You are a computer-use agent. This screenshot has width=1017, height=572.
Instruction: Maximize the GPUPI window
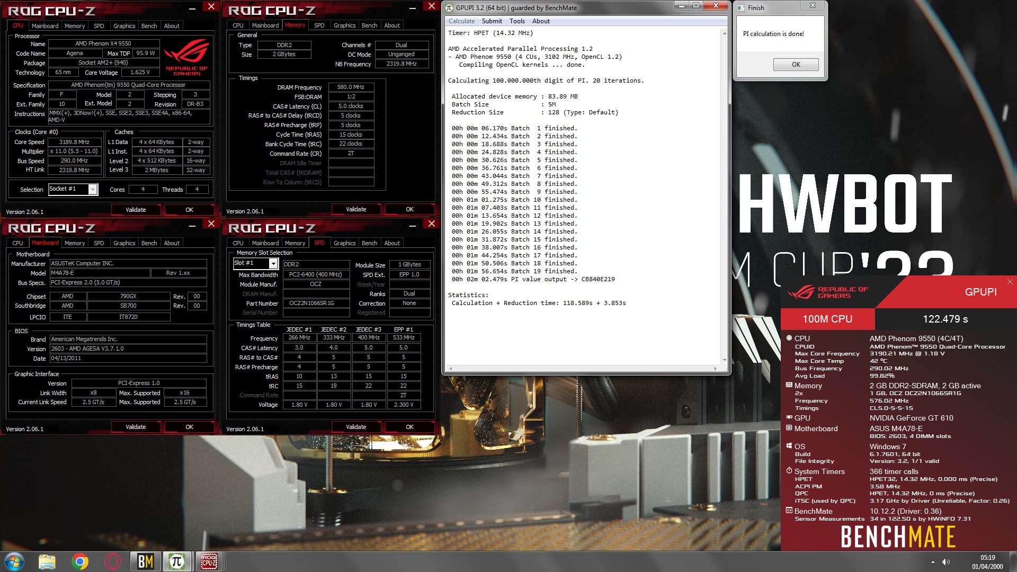(697, 5)
